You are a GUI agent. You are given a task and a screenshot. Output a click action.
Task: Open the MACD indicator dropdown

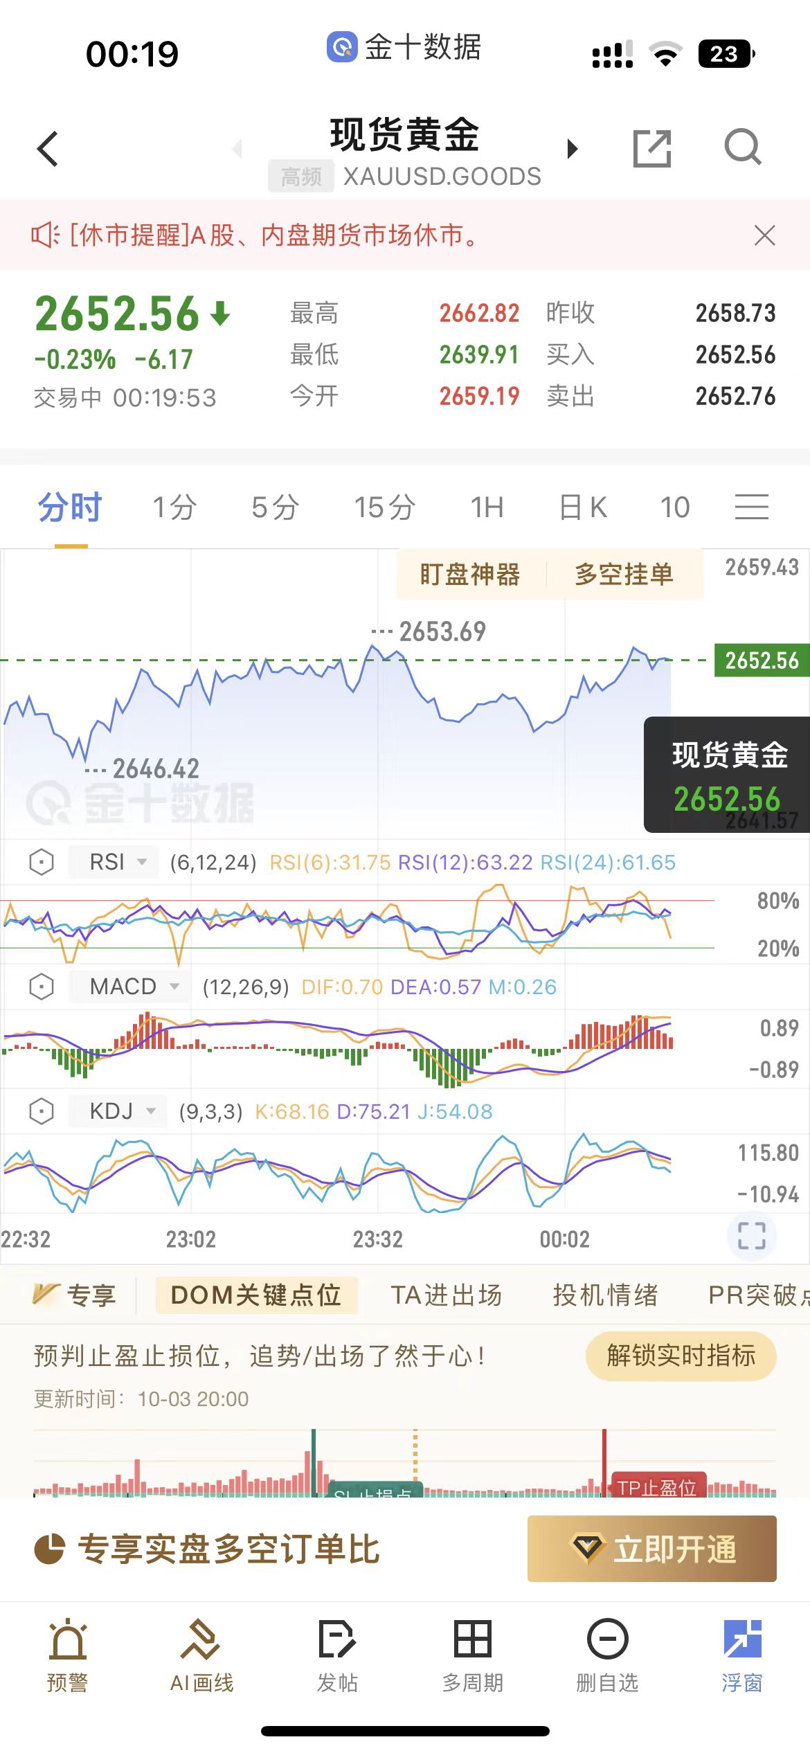tap(129, 987)
